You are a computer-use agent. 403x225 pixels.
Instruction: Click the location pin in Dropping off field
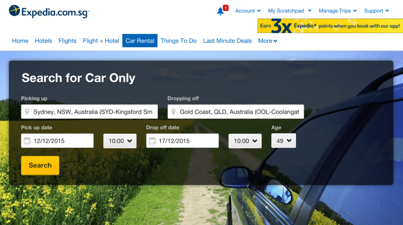[x=174, y=111]
